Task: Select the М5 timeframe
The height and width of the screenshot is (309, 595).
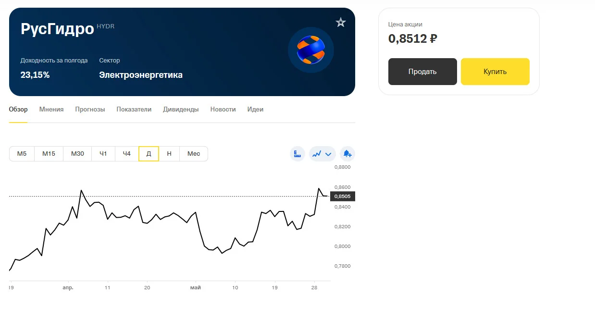Action: (22, 154)
